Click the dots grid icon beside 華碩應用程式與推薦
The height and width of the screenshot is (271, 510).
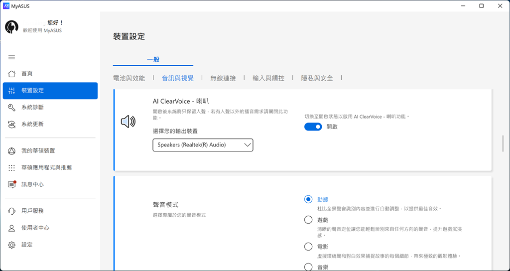12,168
